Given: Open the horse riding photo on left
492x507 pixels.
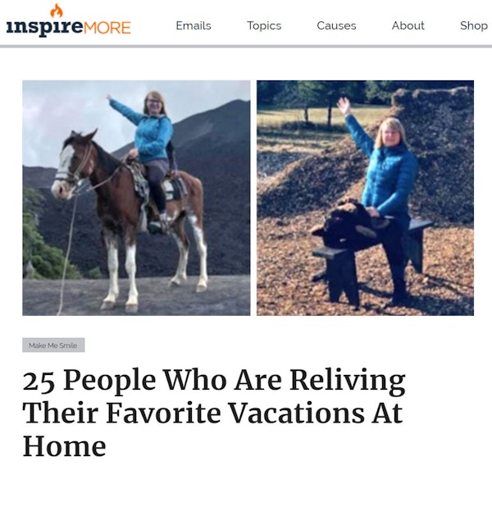Looking at the screenshot, I should 136,198.
